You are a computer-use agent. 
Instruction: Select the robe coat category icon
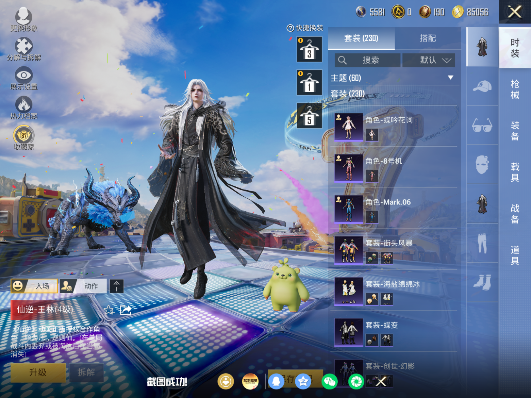482,204
